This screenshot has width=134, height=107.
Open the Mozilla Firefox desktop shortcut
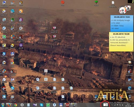click(4, 72)
